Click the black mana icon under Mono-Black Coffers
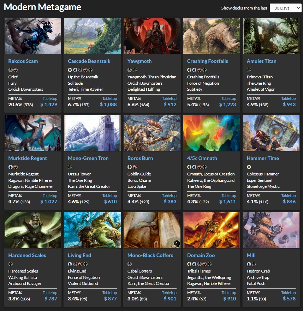Viewport: 303px width, 311px height. (x=130, y=264)
